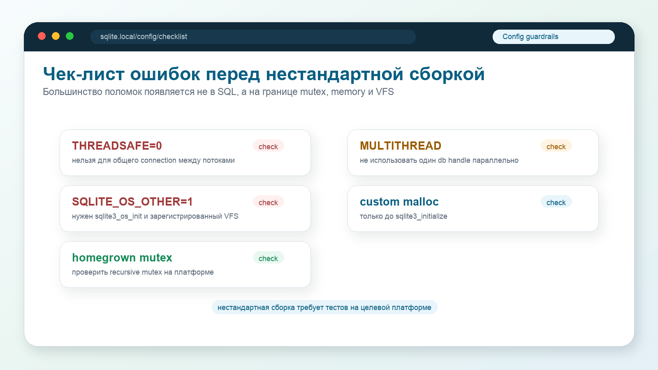Click the green maximize window dot
The image size is (658, 370).
coord(70,36)
